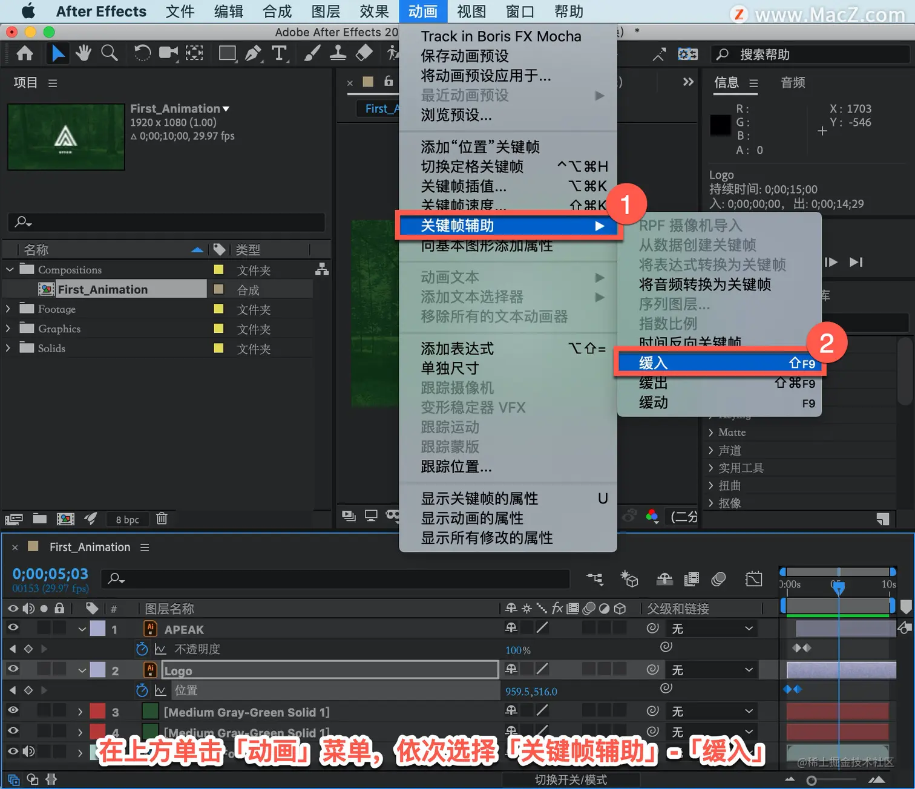Screen dimensions: 915x789
Task: Collapse the APEAK layer properties
Action: pos(82,629)
